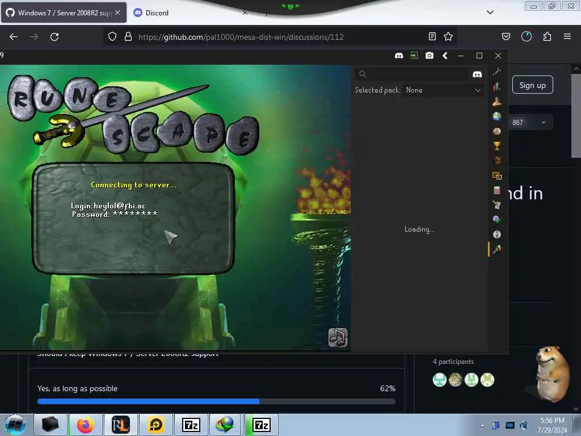
Task: Open the overlapping-windows sidebar icon
Action: tap(497, 175)
